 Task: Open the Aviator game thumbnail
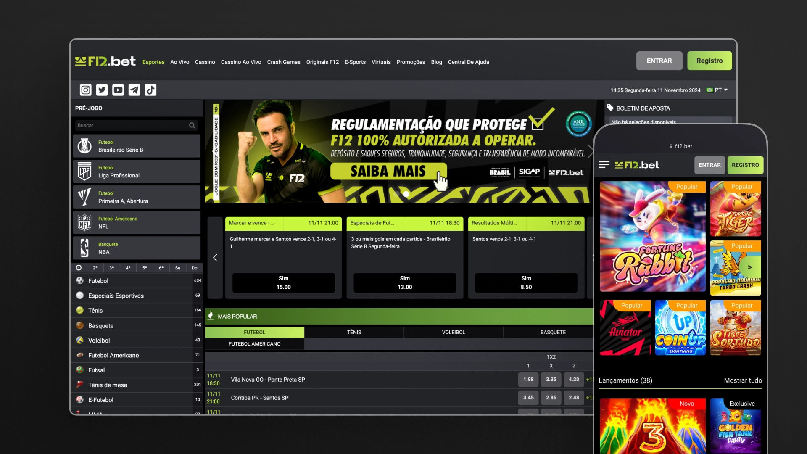click(625, 328)
